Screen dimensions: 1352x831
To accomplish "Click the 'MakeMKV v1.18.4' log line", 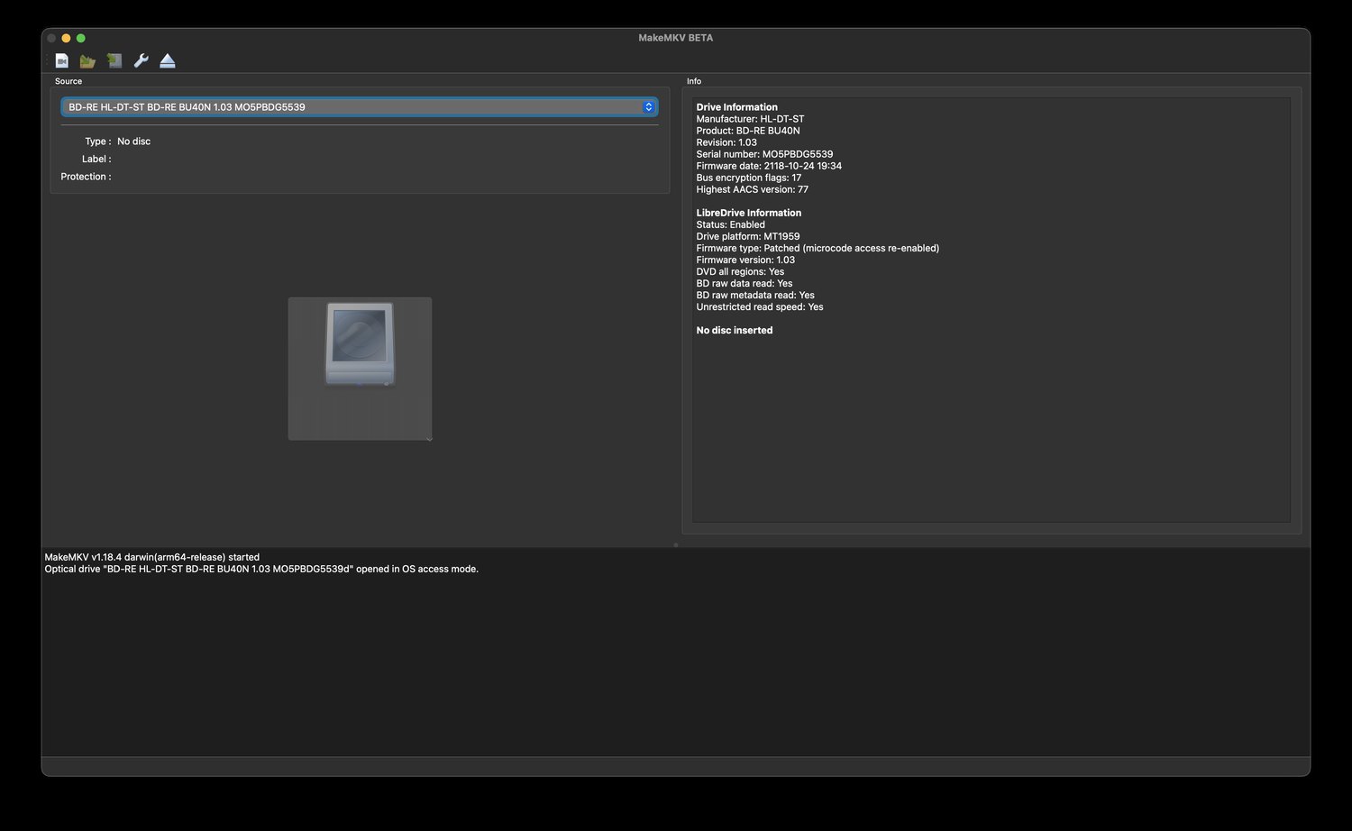I will click(x=151, y=557).
